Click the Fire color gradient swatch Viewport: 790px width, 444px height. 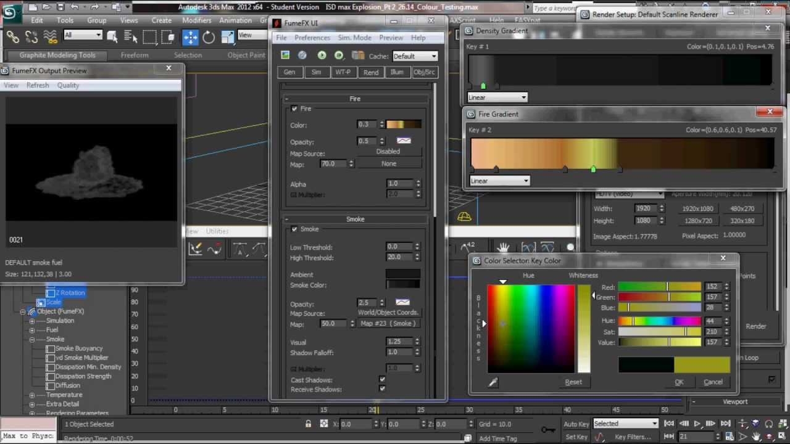(404, 125)
